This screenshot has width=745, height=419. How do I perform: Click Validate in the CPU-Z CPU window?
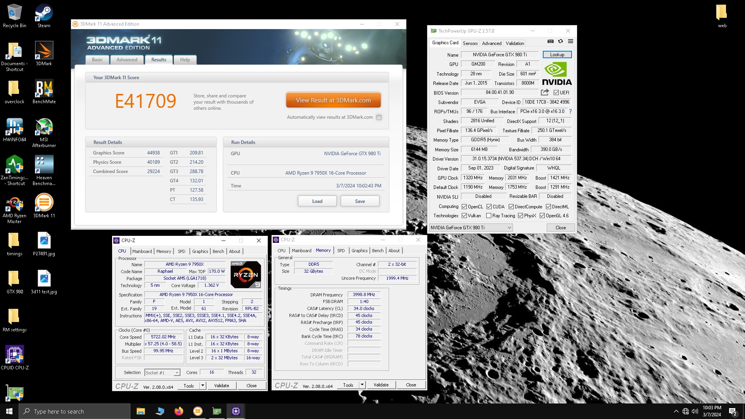tap(222, 386)
